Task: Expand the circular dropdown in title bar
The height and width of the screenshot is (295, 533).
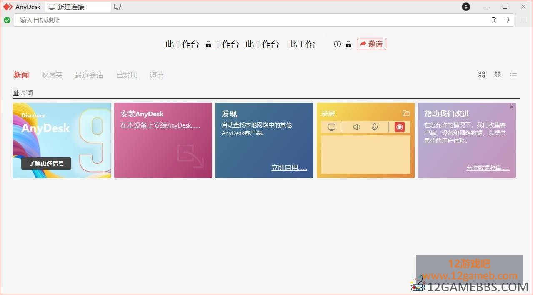Action: (466, 7)
